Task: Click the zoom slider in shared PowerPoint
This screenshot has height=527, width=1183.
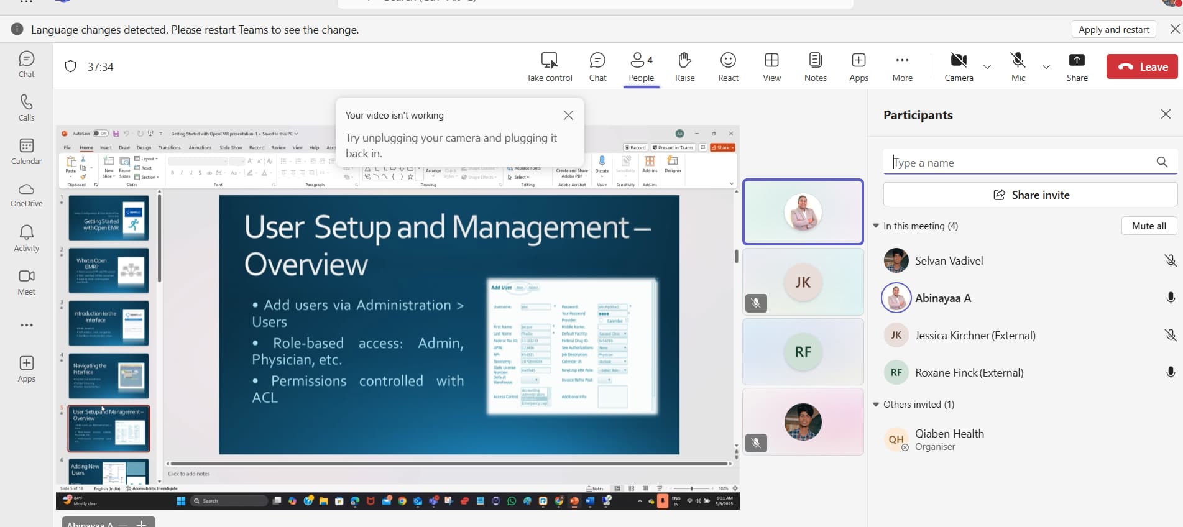Action: tap(691, 488)
